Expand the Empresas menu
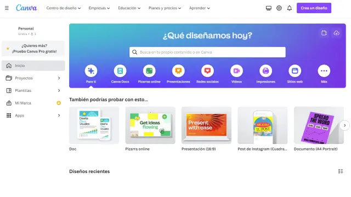This screenshot has height=197, width=351. (99, 8)
